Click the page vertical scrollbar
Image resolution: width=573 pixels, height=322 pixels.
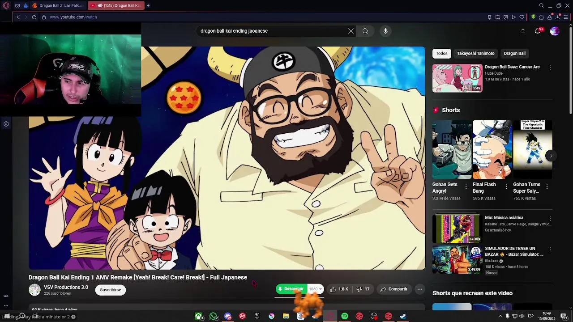pos(570,72)
